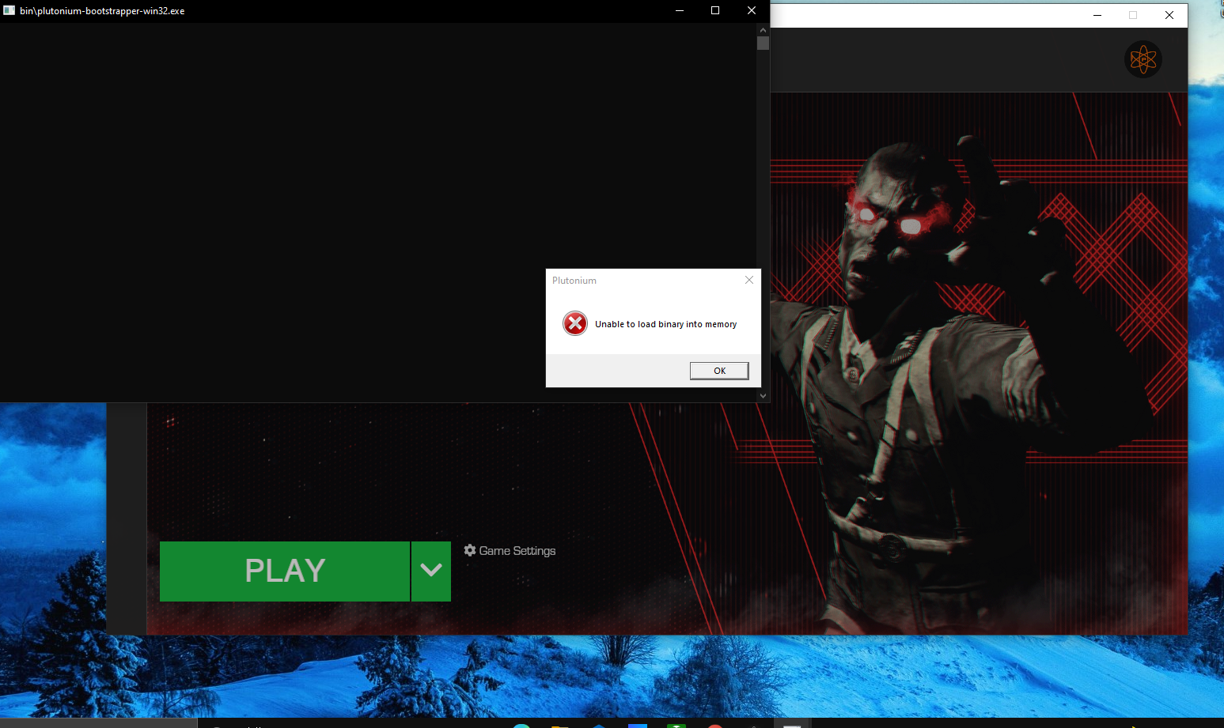The height and width of the screenshot is (728, 1224).
Task: Click the console scrollbar down arrow
Action: click(763, 395)
